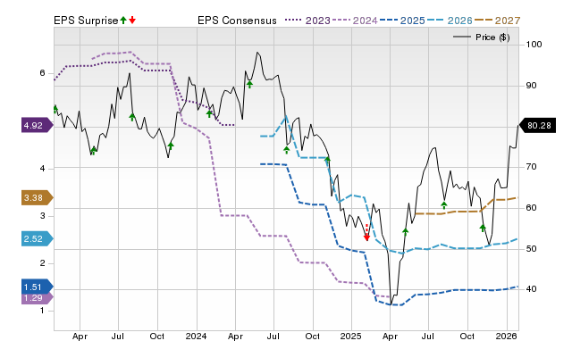
Task: Select the 1.29 lavender value tag
Action: 38,298
